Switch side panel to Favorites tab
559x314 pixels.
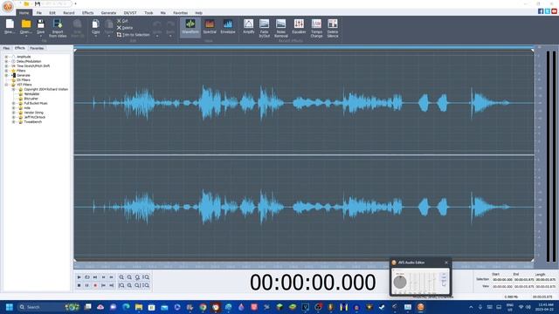tap(37, 48)
